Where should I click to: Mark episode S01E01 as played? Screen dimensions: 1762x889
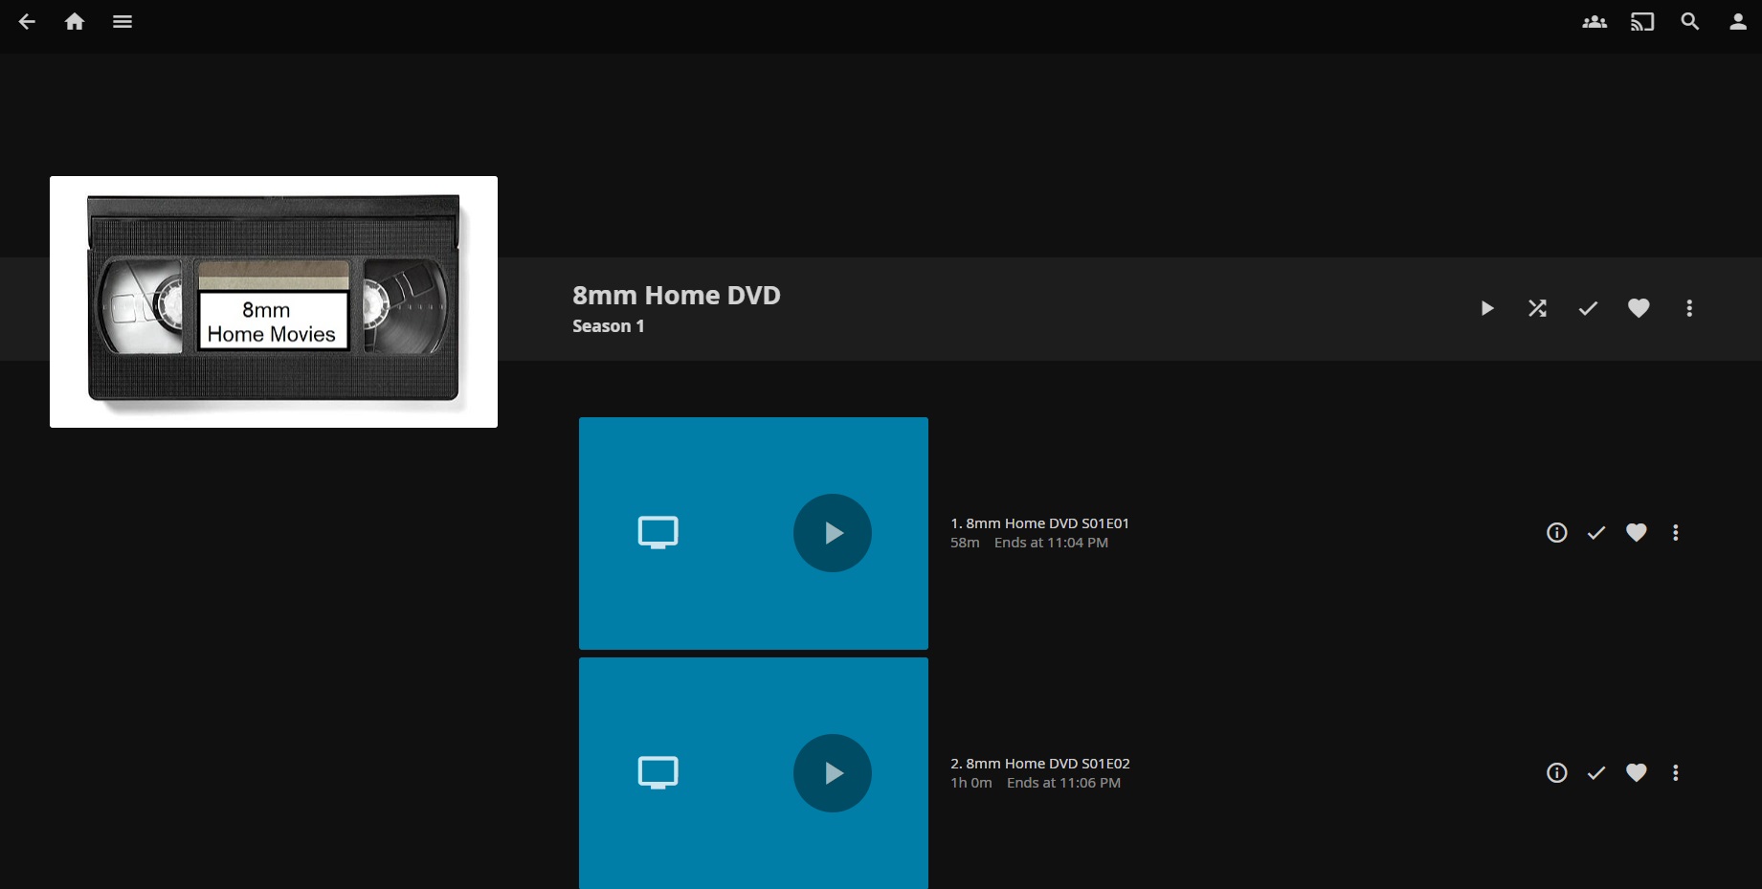[x=1596, y=533]
